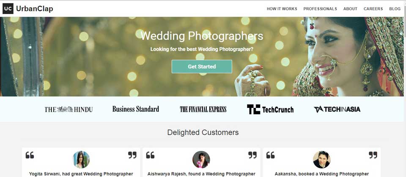Click the Get Started button
406x177 pixels.
click(x=202, y=67)
